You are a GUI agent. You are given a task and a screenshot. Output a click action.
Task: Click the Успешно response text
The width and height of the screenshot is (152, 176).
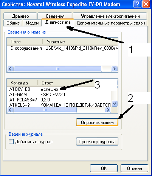click(x=49, y=89)
